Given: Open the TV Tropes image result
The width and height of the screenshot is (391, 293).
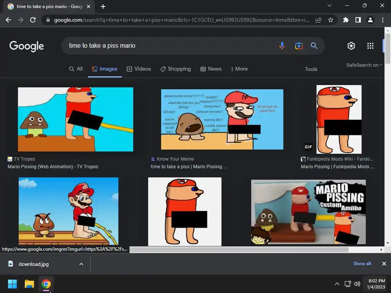Looking at the screenshot, I should point(76,119).
